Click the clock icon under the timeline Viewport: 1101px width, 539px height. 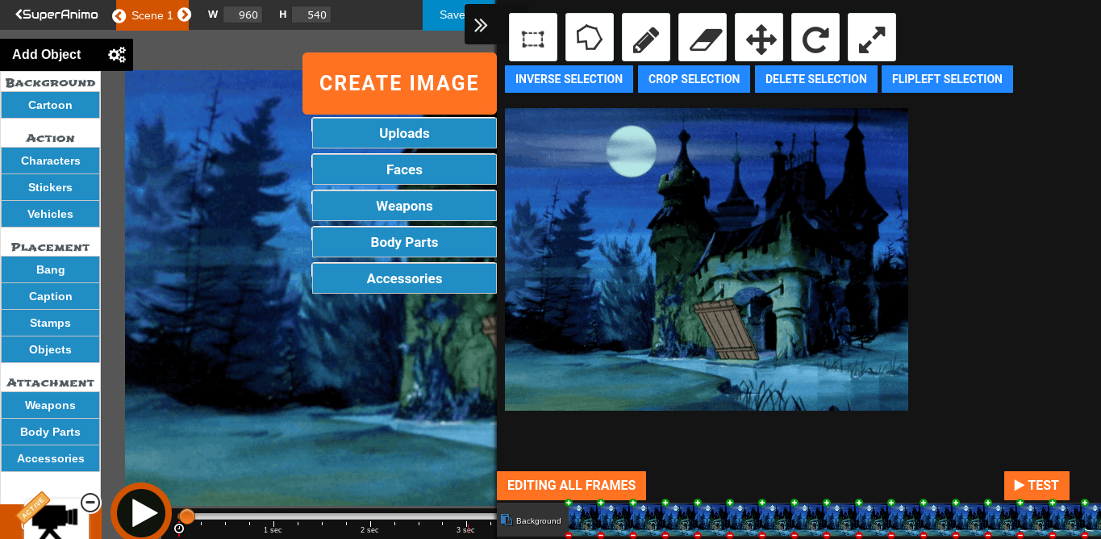pos(179,529)
